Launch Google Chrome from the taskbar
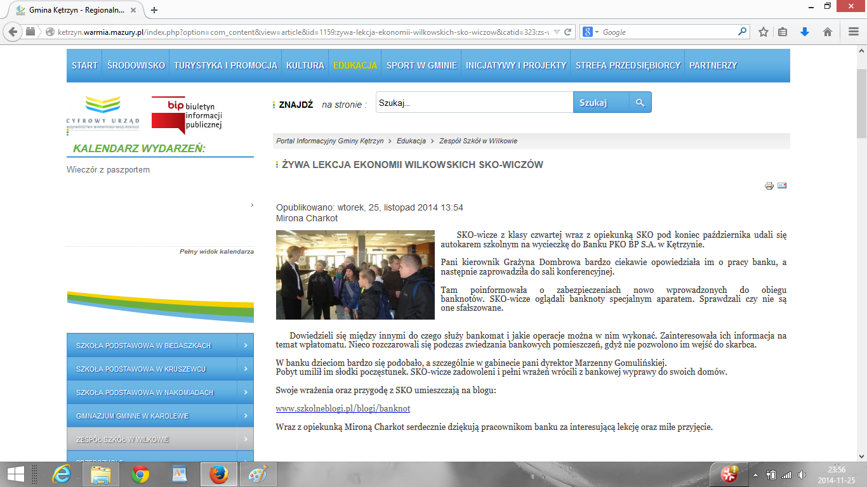Image resolution: width=867 pixels, height=487 pixels. tap(140, 474)
